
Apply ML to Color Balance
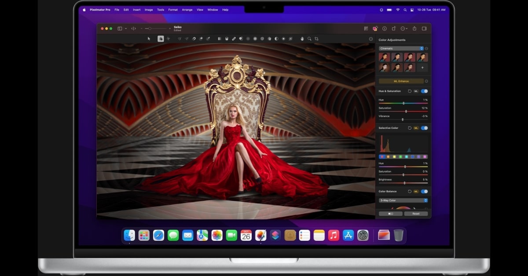click(416, 191)
